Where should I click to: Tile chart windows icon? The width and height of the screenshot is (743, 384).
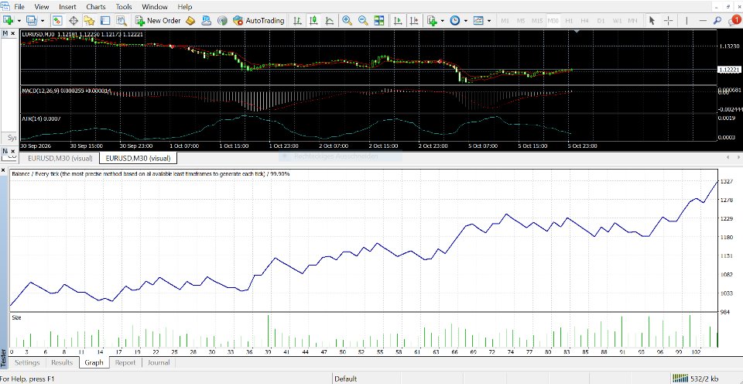(x=379, y=20)
